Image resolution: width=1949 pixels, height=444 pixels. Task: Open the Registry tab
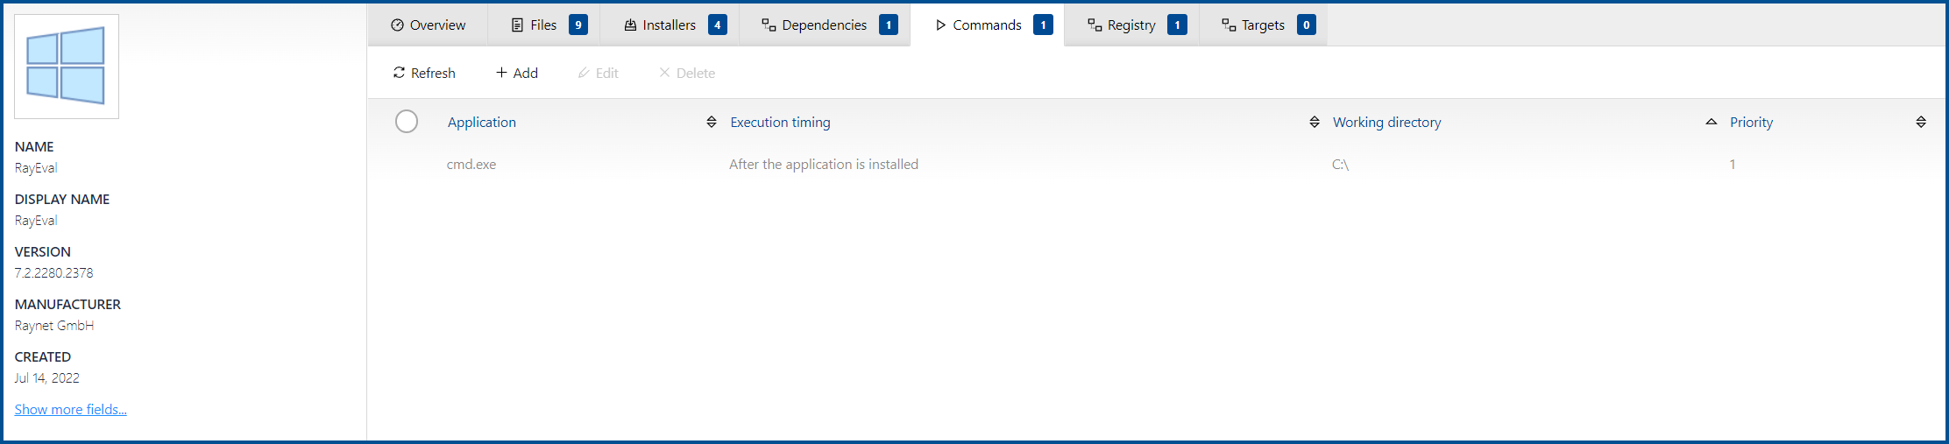pos(1132,25)
